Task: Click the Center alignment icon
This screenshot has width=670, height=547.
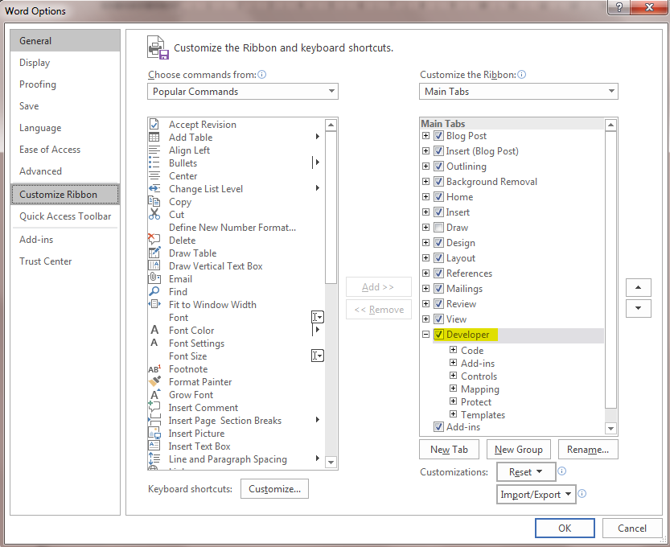Action: [154, 175]
